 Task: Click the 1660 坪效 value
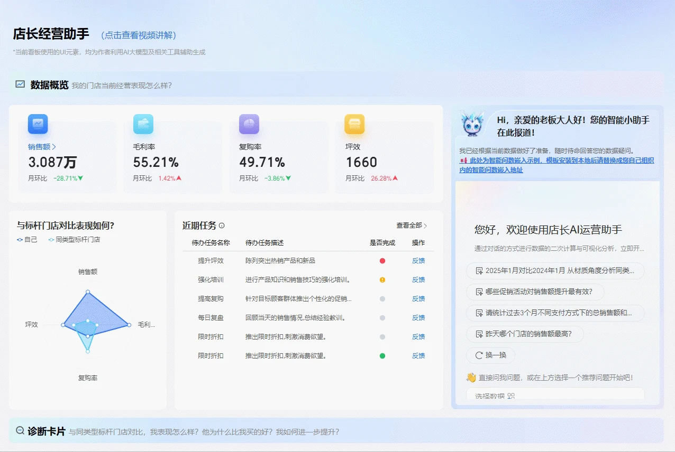pos(361,162)
